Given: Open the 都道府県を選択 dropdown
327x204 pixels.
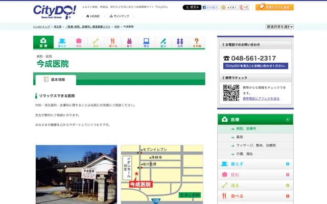Looking at the screenshot, I should point(279,27).
